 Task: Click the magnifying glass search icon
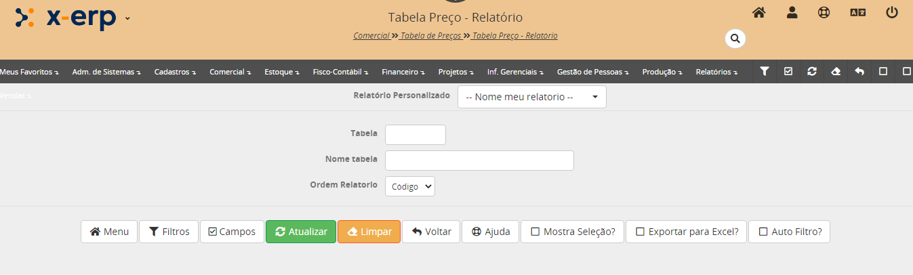pos(735,39)
